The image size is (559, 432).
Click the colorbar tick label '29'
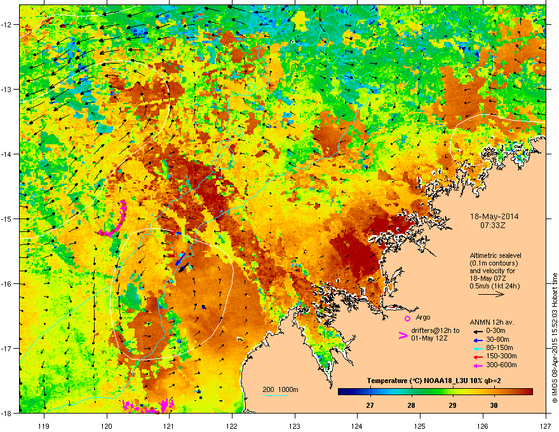click(452, 405)
